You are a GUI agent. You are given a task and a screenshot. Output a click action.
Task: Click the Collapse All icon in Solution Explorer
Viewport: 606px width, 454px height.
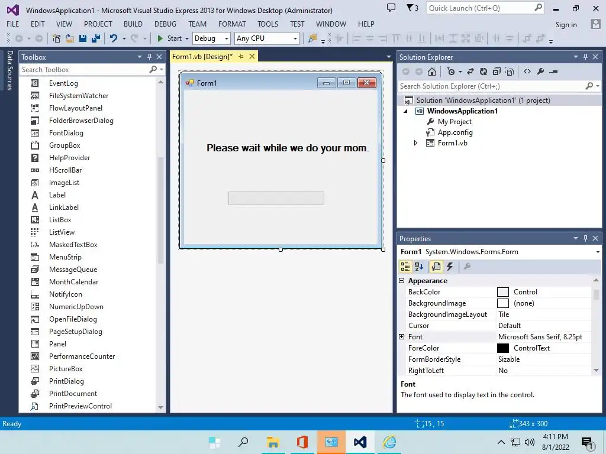click(x=497, y=72)
